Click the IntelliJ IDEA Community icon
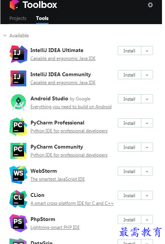 click(x=18, y=78)
